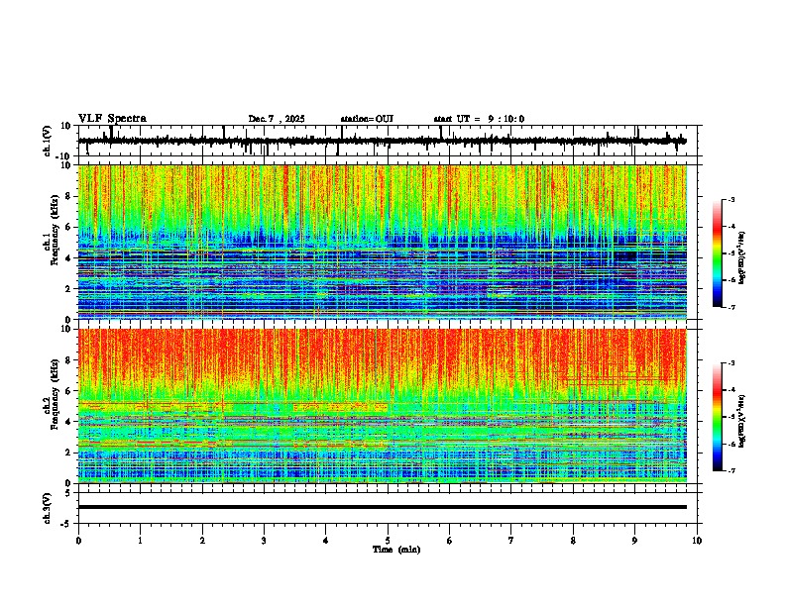Click the ch.2 spectrogram color bar
The height and width of the screenshot is (606, 785).
[x=718, y=417]
